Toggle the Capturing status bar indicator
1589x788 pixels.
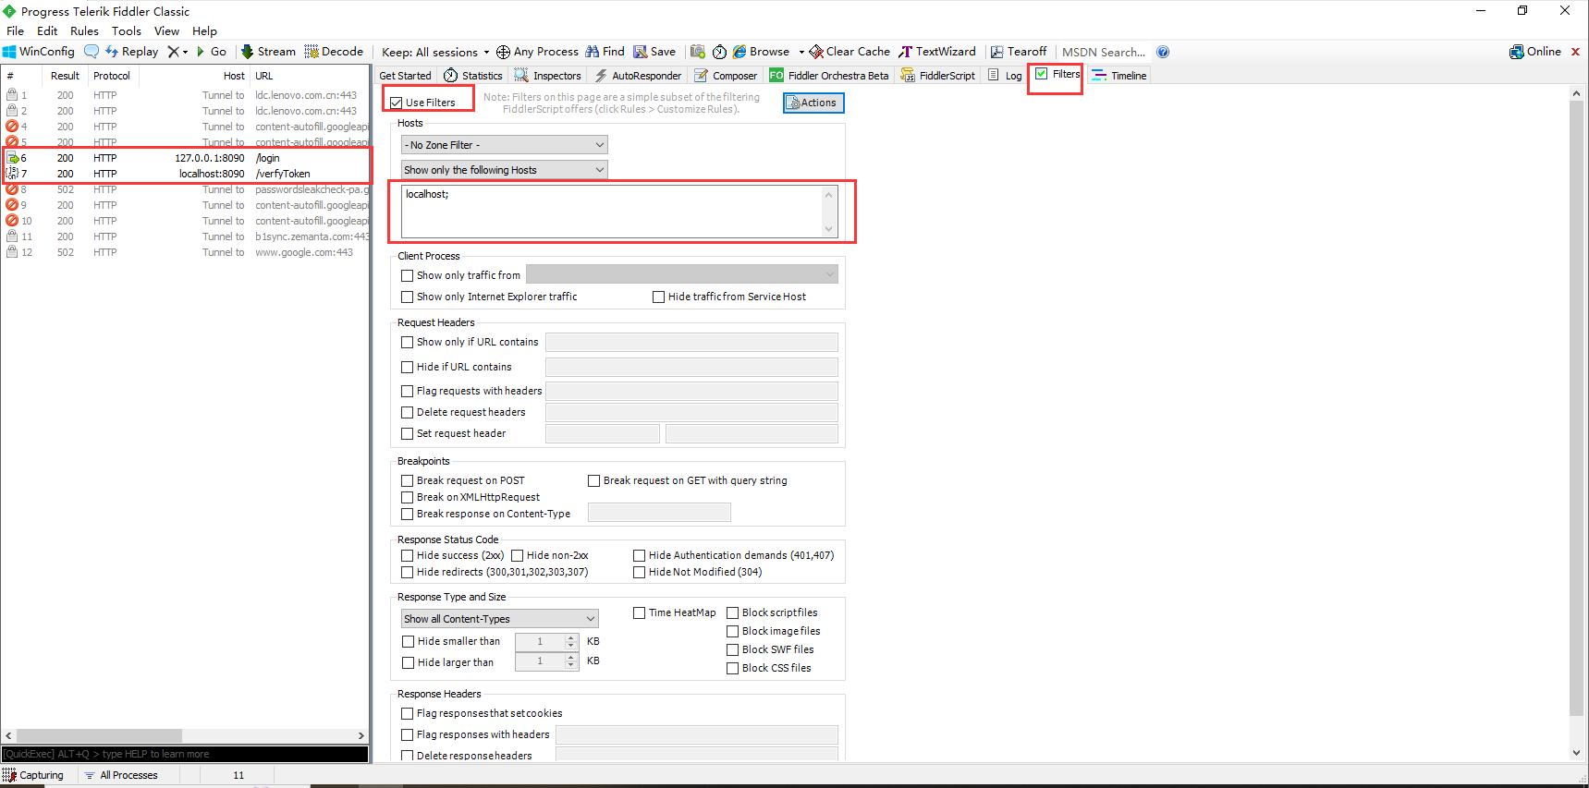click(33, 775)
